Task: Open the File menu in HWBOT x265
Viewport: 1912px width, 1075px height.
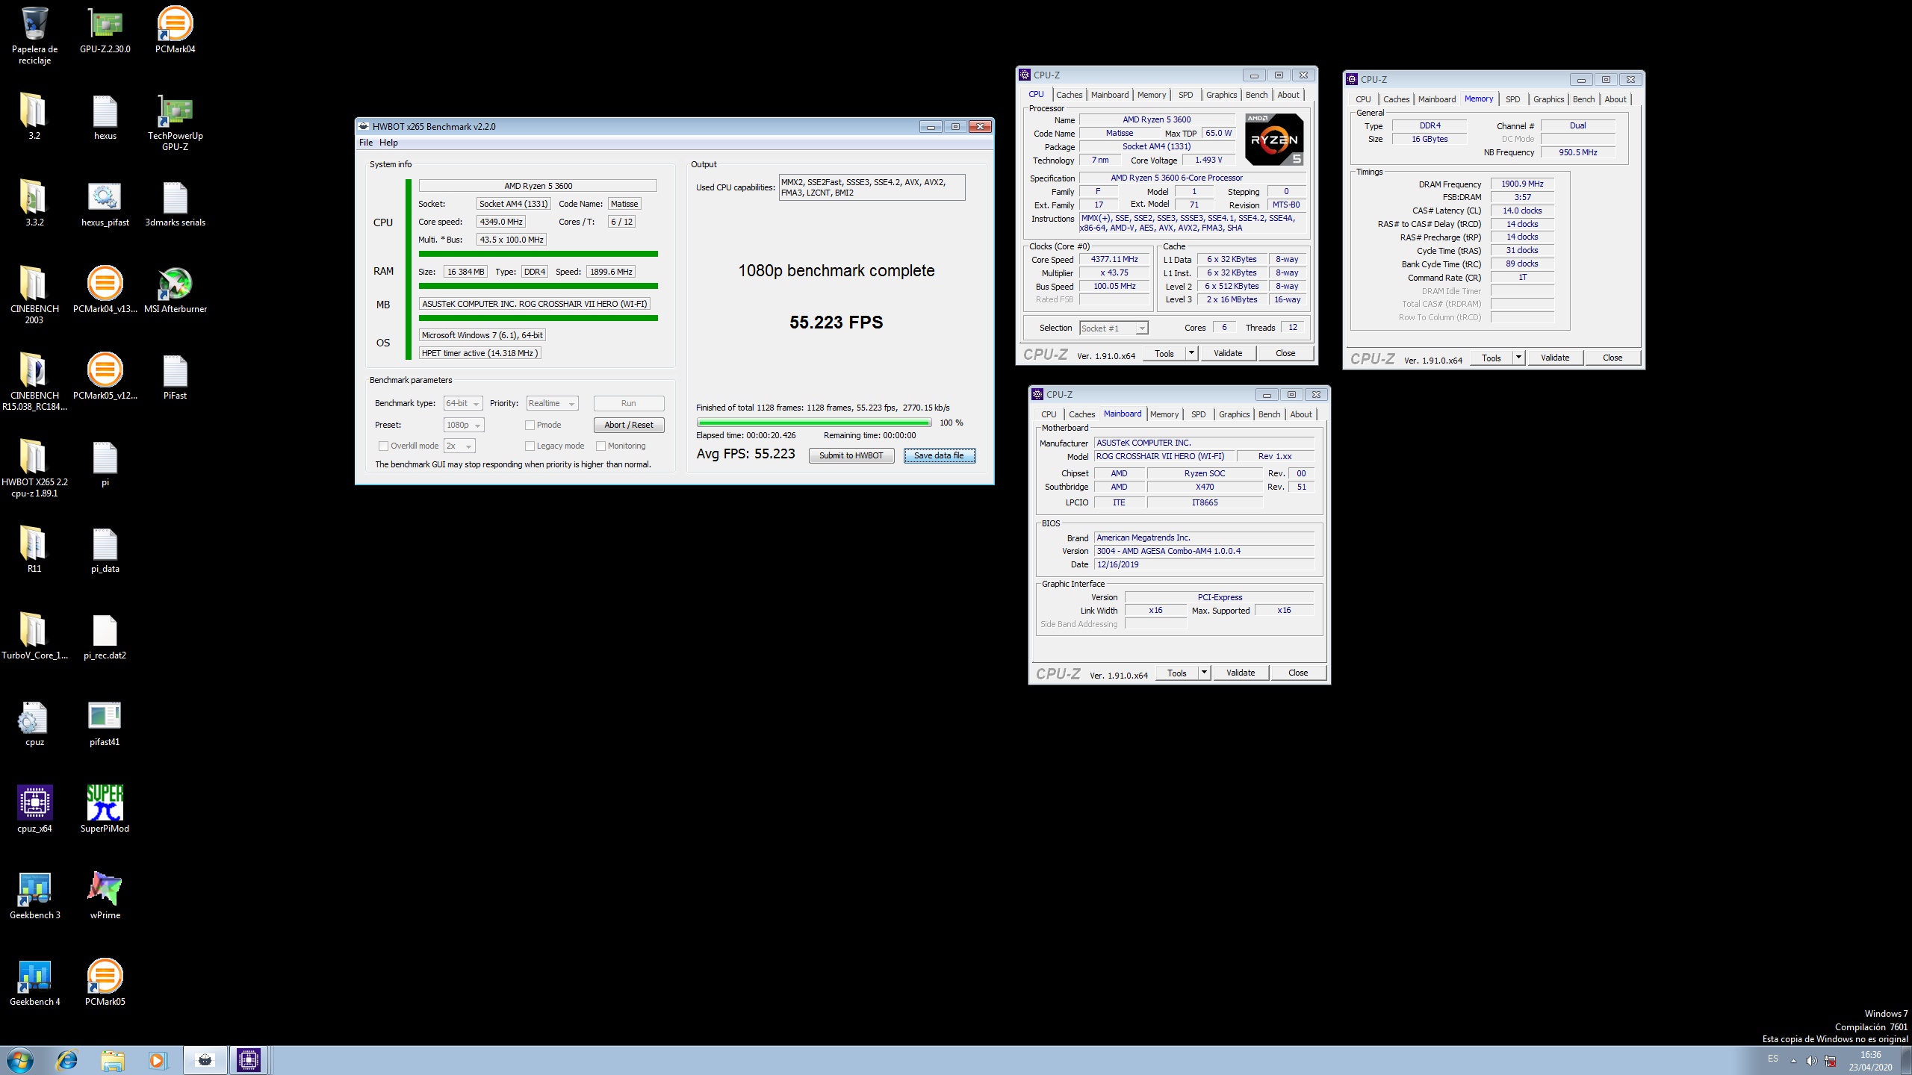Action: [366, 143]
